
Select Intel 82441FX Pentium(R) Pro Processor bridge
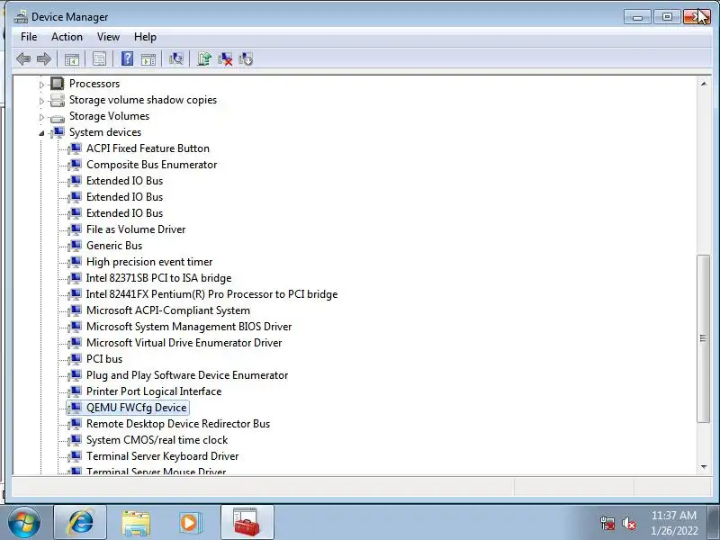point(211,294)
